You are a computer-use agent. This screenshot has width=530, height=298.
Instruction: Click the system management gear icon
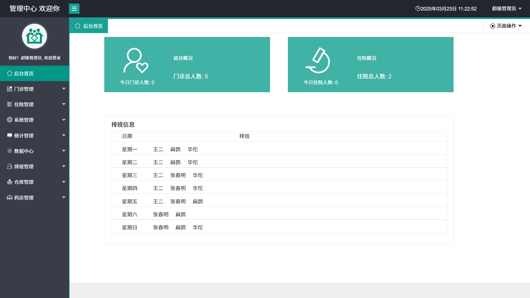click(x=9, y=119)
